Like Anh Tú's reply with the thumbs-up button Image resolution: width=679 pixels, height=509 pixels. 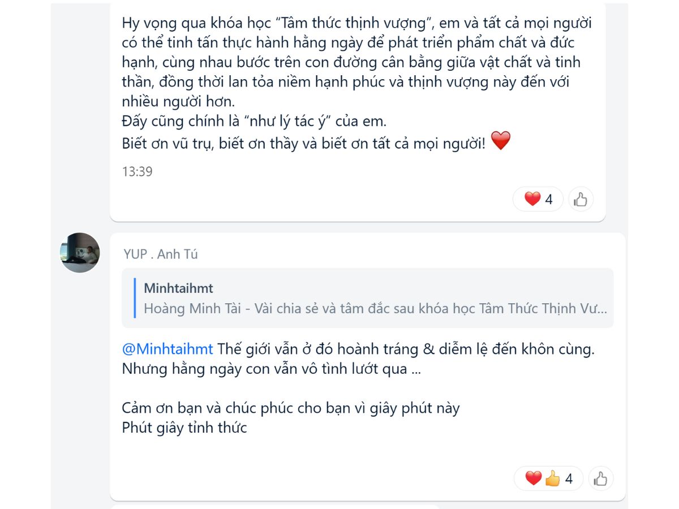pos(601,479)
